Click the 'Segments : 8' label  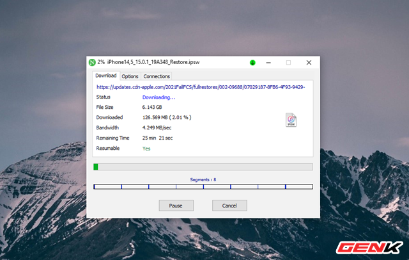(x=203, y=180)
